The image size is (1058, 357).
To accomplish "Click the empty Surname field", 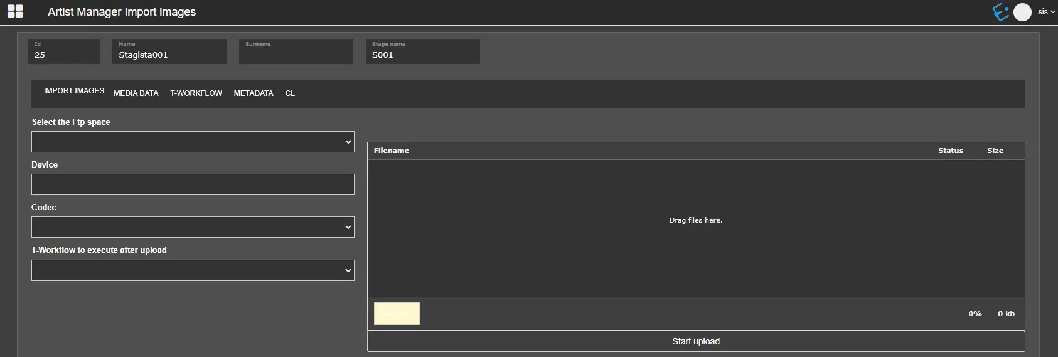I will 296,55.
